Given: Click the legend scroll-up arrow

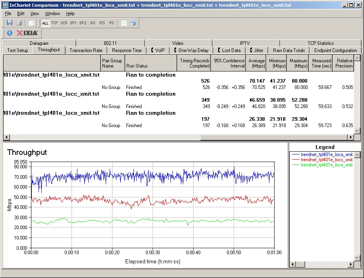Looking at the screenshot, I should pyautogui.click(x=357, y=154).
